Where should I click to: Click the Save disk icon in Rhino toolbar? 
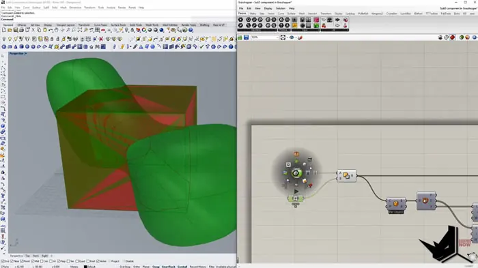coord(16,30)
